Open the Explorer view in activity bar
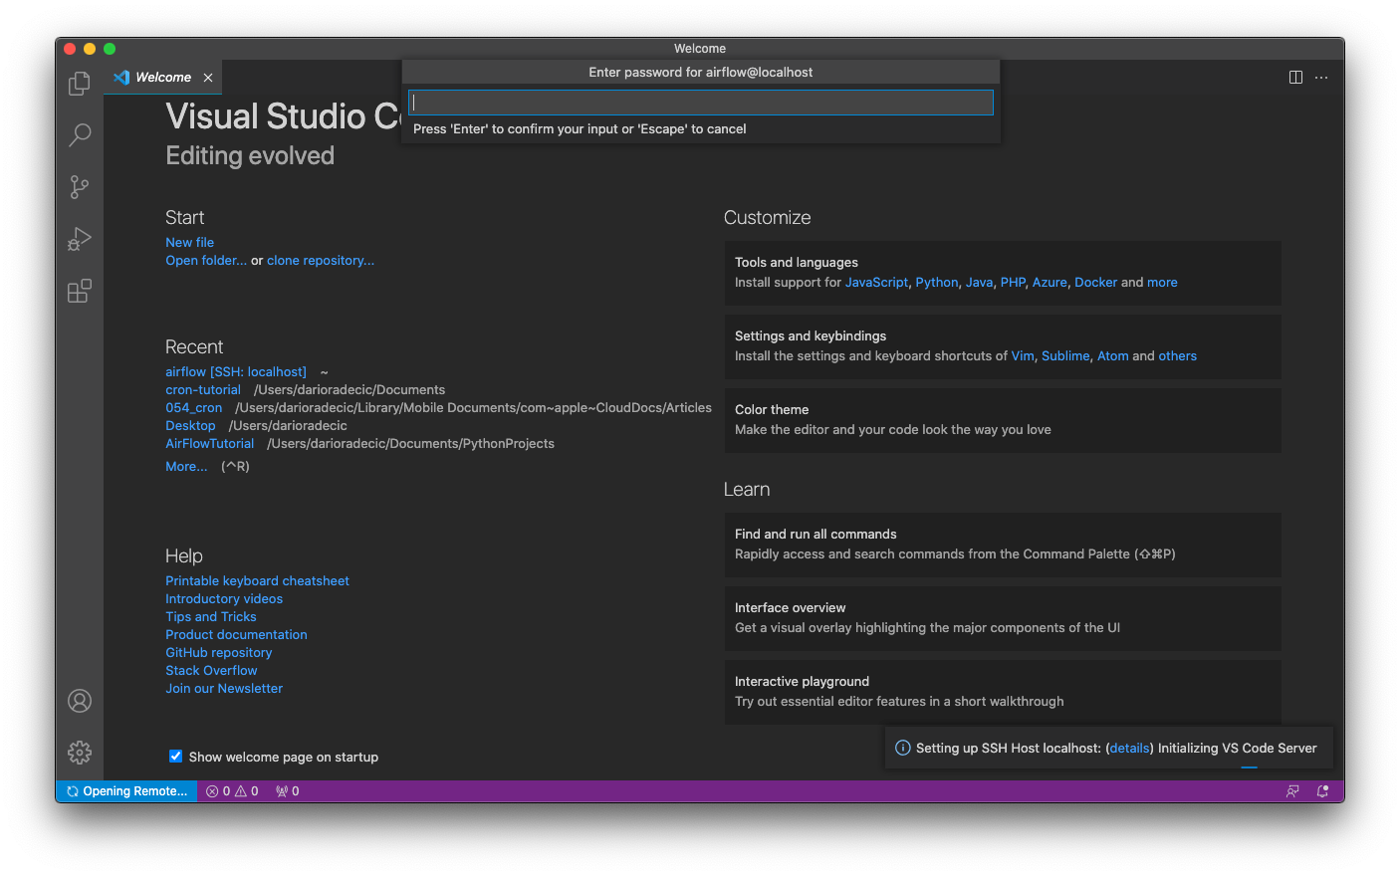1400x876 pixels. (80, 84)
